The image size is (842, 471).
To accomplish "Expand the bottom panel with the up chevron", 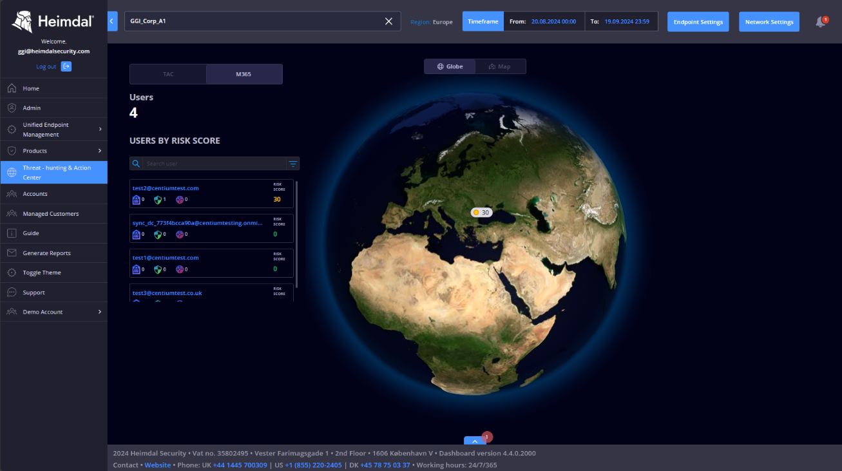I will point(474,441).
